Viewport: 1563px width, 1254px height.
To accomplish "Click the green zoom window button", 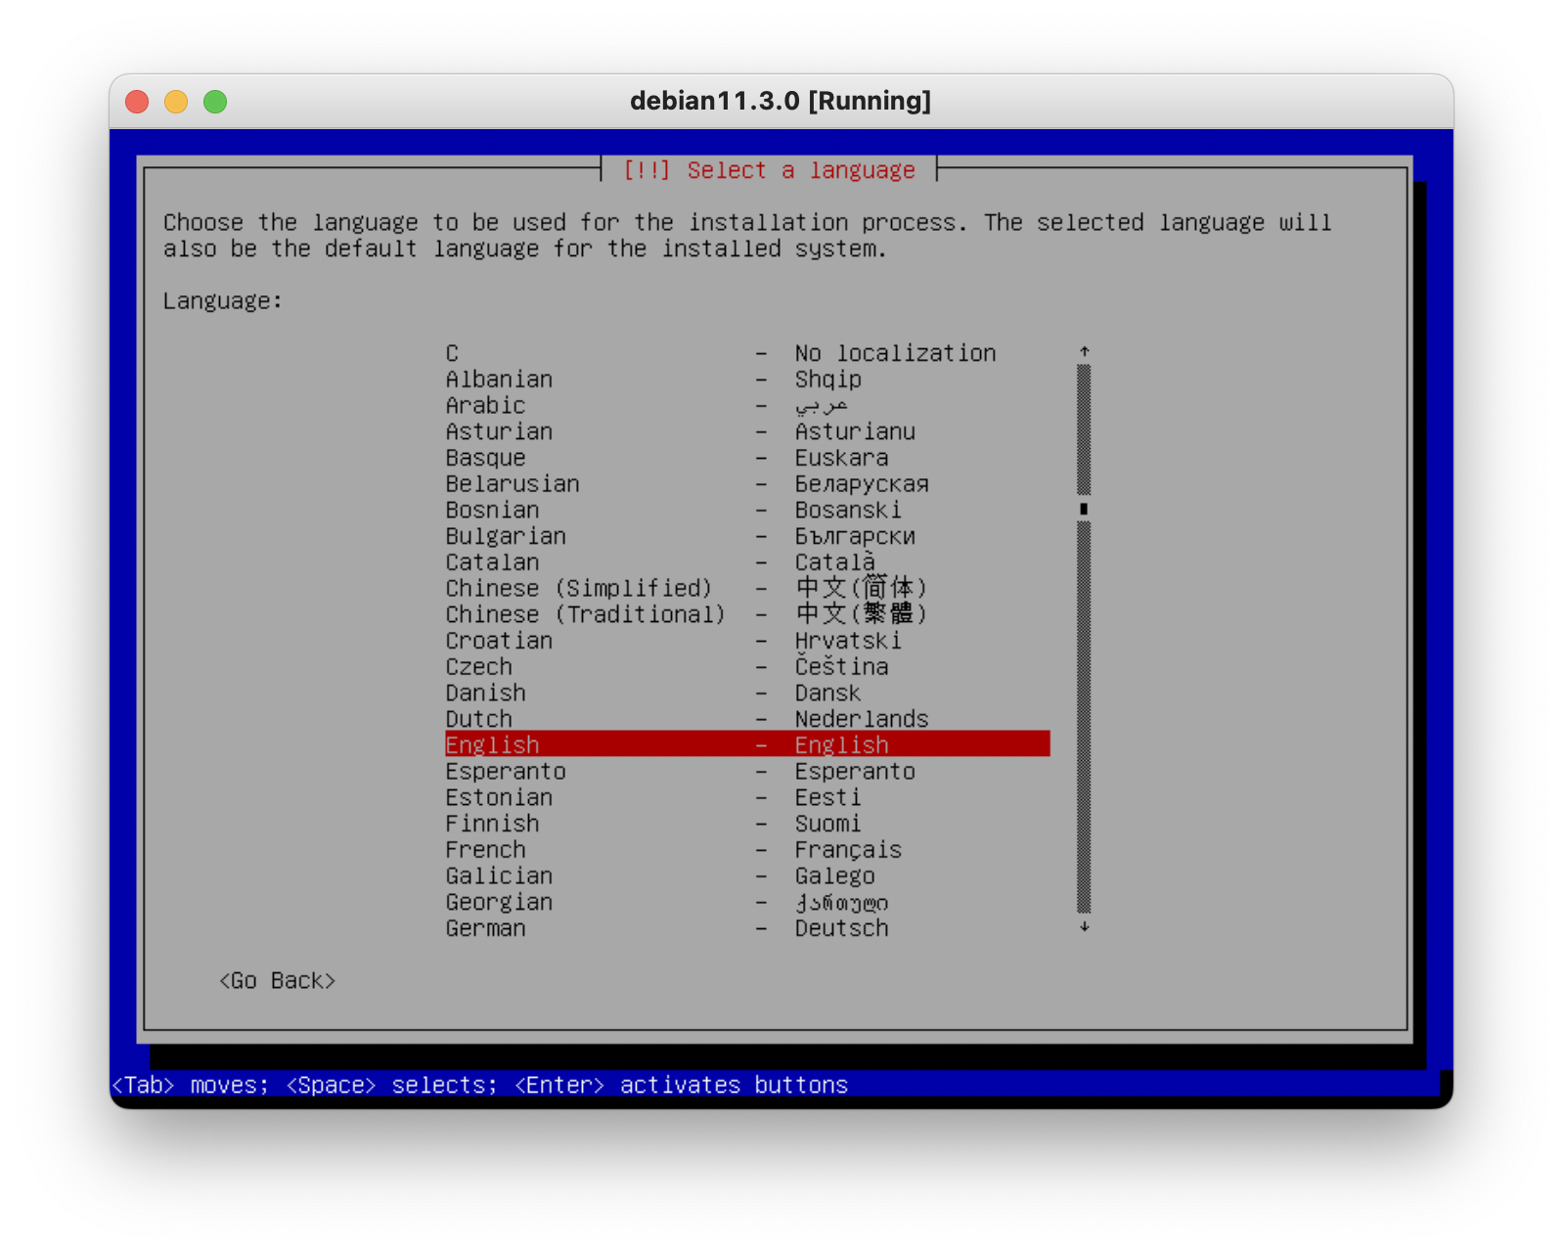I will 215,102.
